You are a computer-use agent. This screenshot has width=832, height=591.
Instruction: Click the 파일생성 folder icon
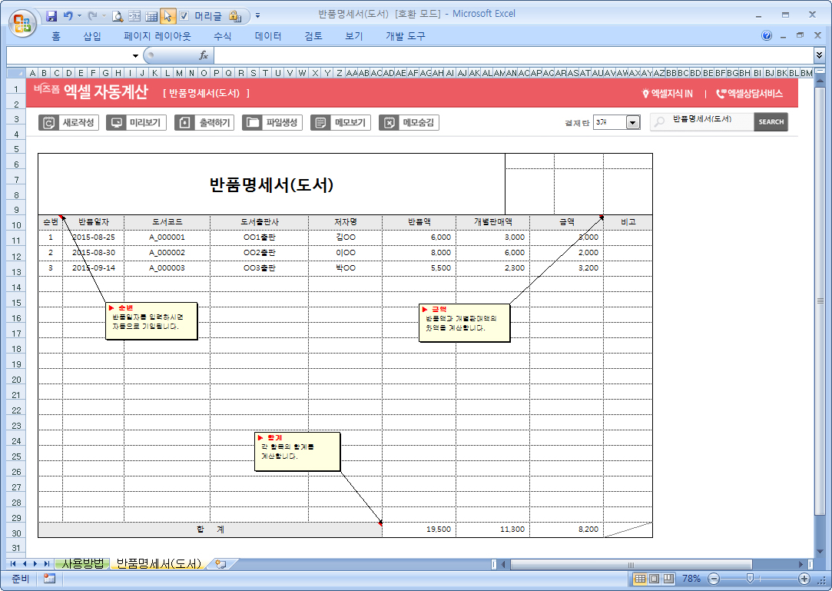click(253, 123)
